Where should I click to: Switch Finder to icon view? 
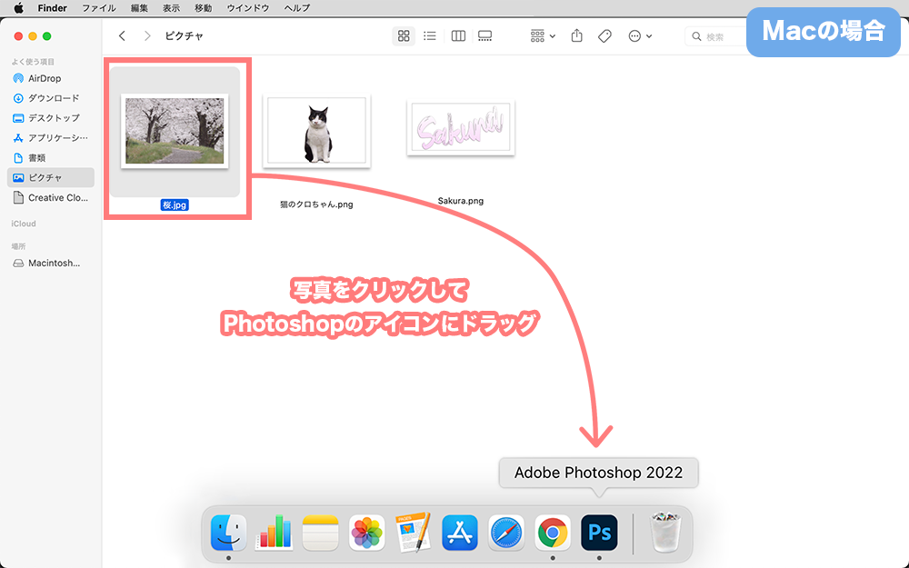(x=404, y=36)
